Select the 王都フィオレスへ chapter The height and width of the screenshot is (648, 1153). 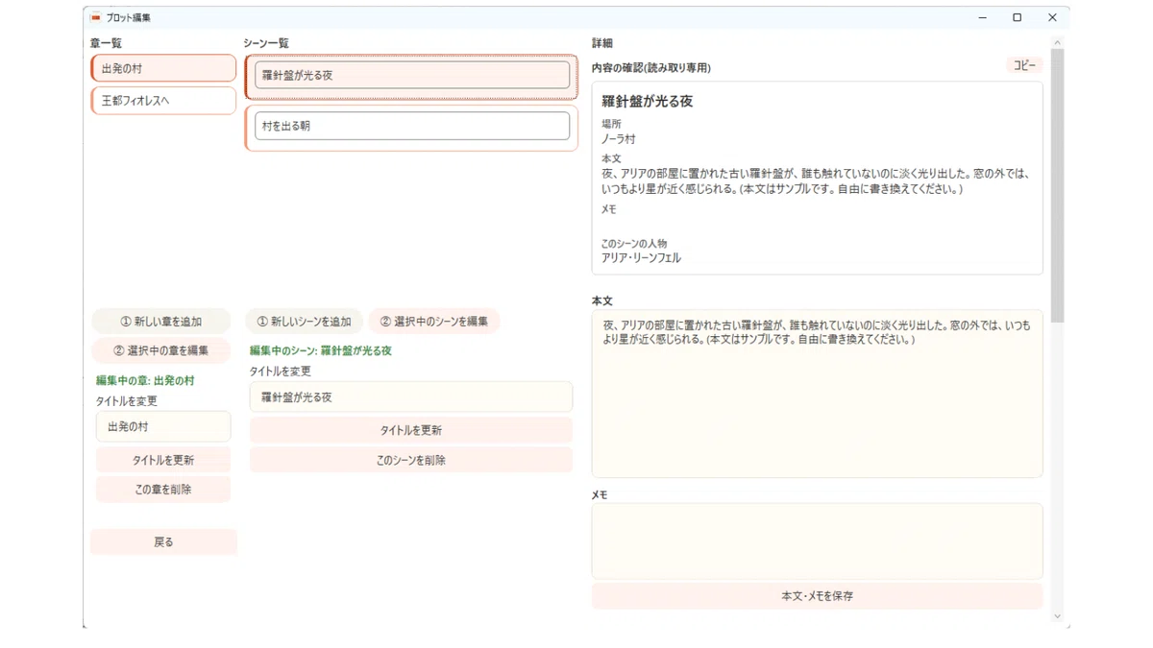pos(163,101)
